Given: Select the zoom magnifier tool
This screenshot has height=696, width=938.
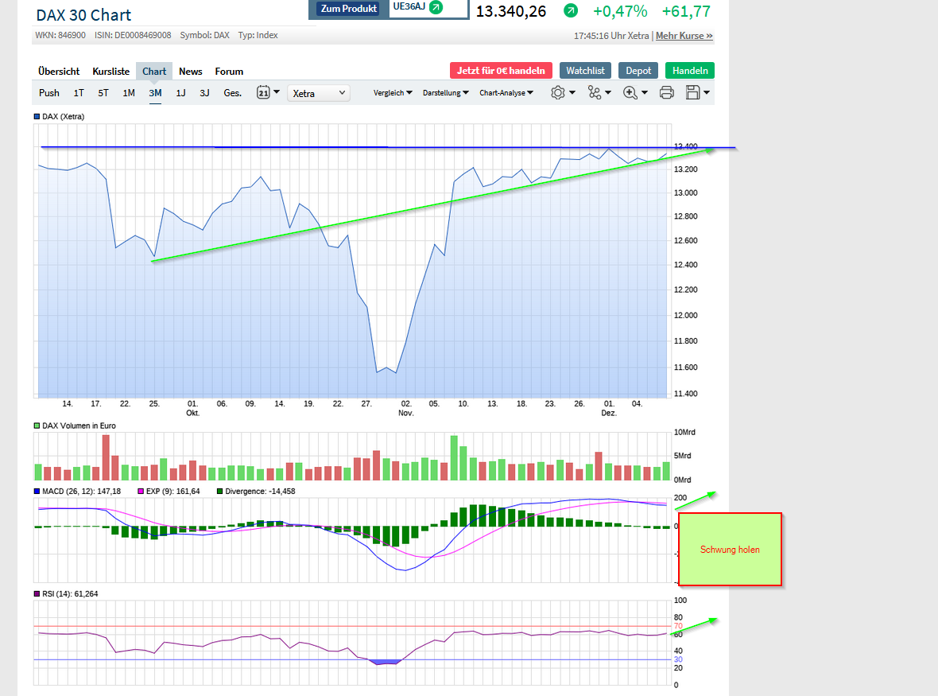Looking at the screenshot, I should tap(630, 93).
